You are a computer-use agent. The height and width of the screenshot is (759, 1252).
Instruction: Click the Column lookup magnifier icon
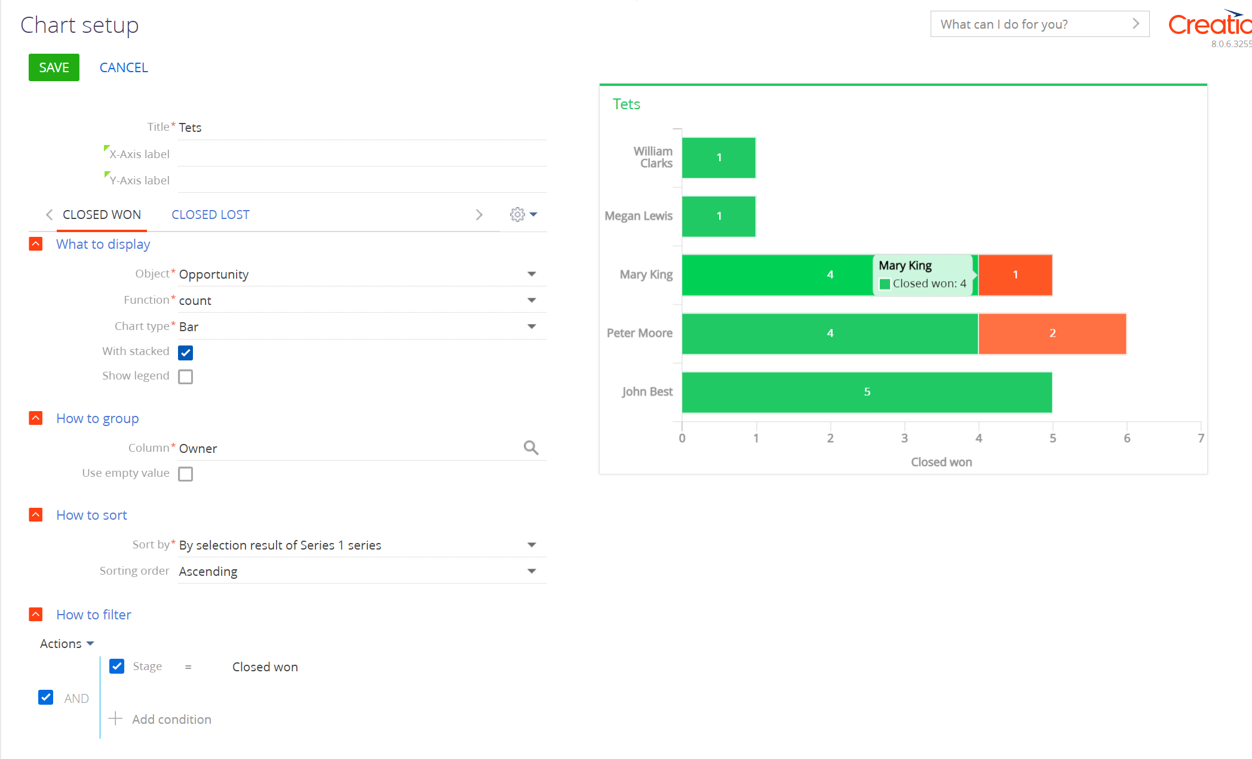coord(531,448)
